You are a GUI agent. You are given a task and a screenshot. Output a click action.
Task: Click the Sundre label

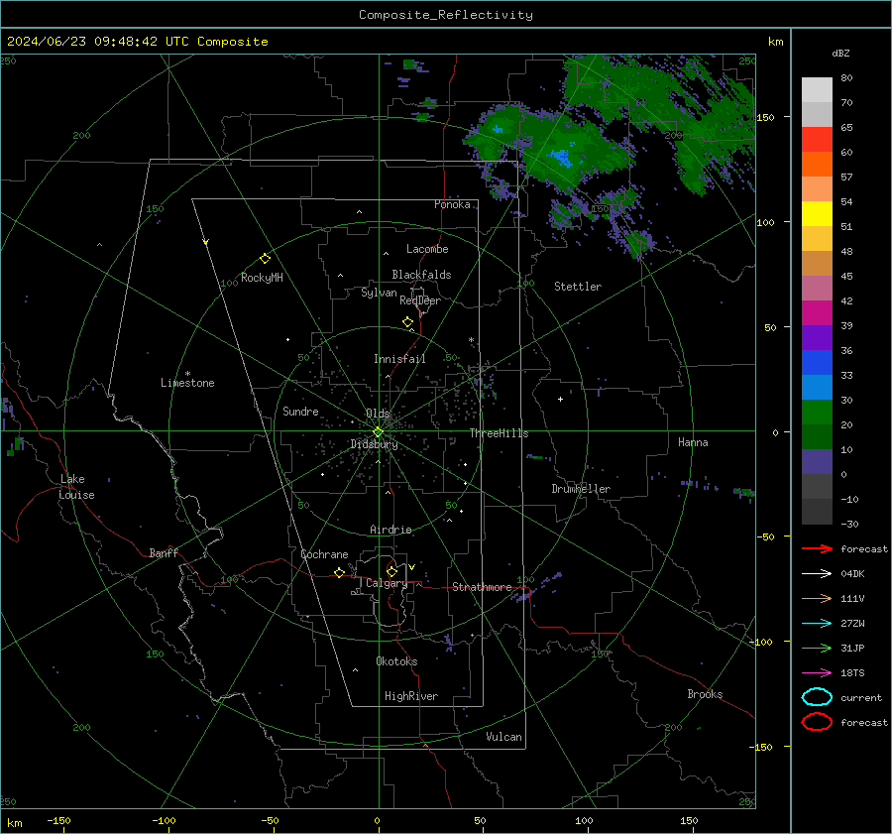pyautogui.click(x=300, y=411)
